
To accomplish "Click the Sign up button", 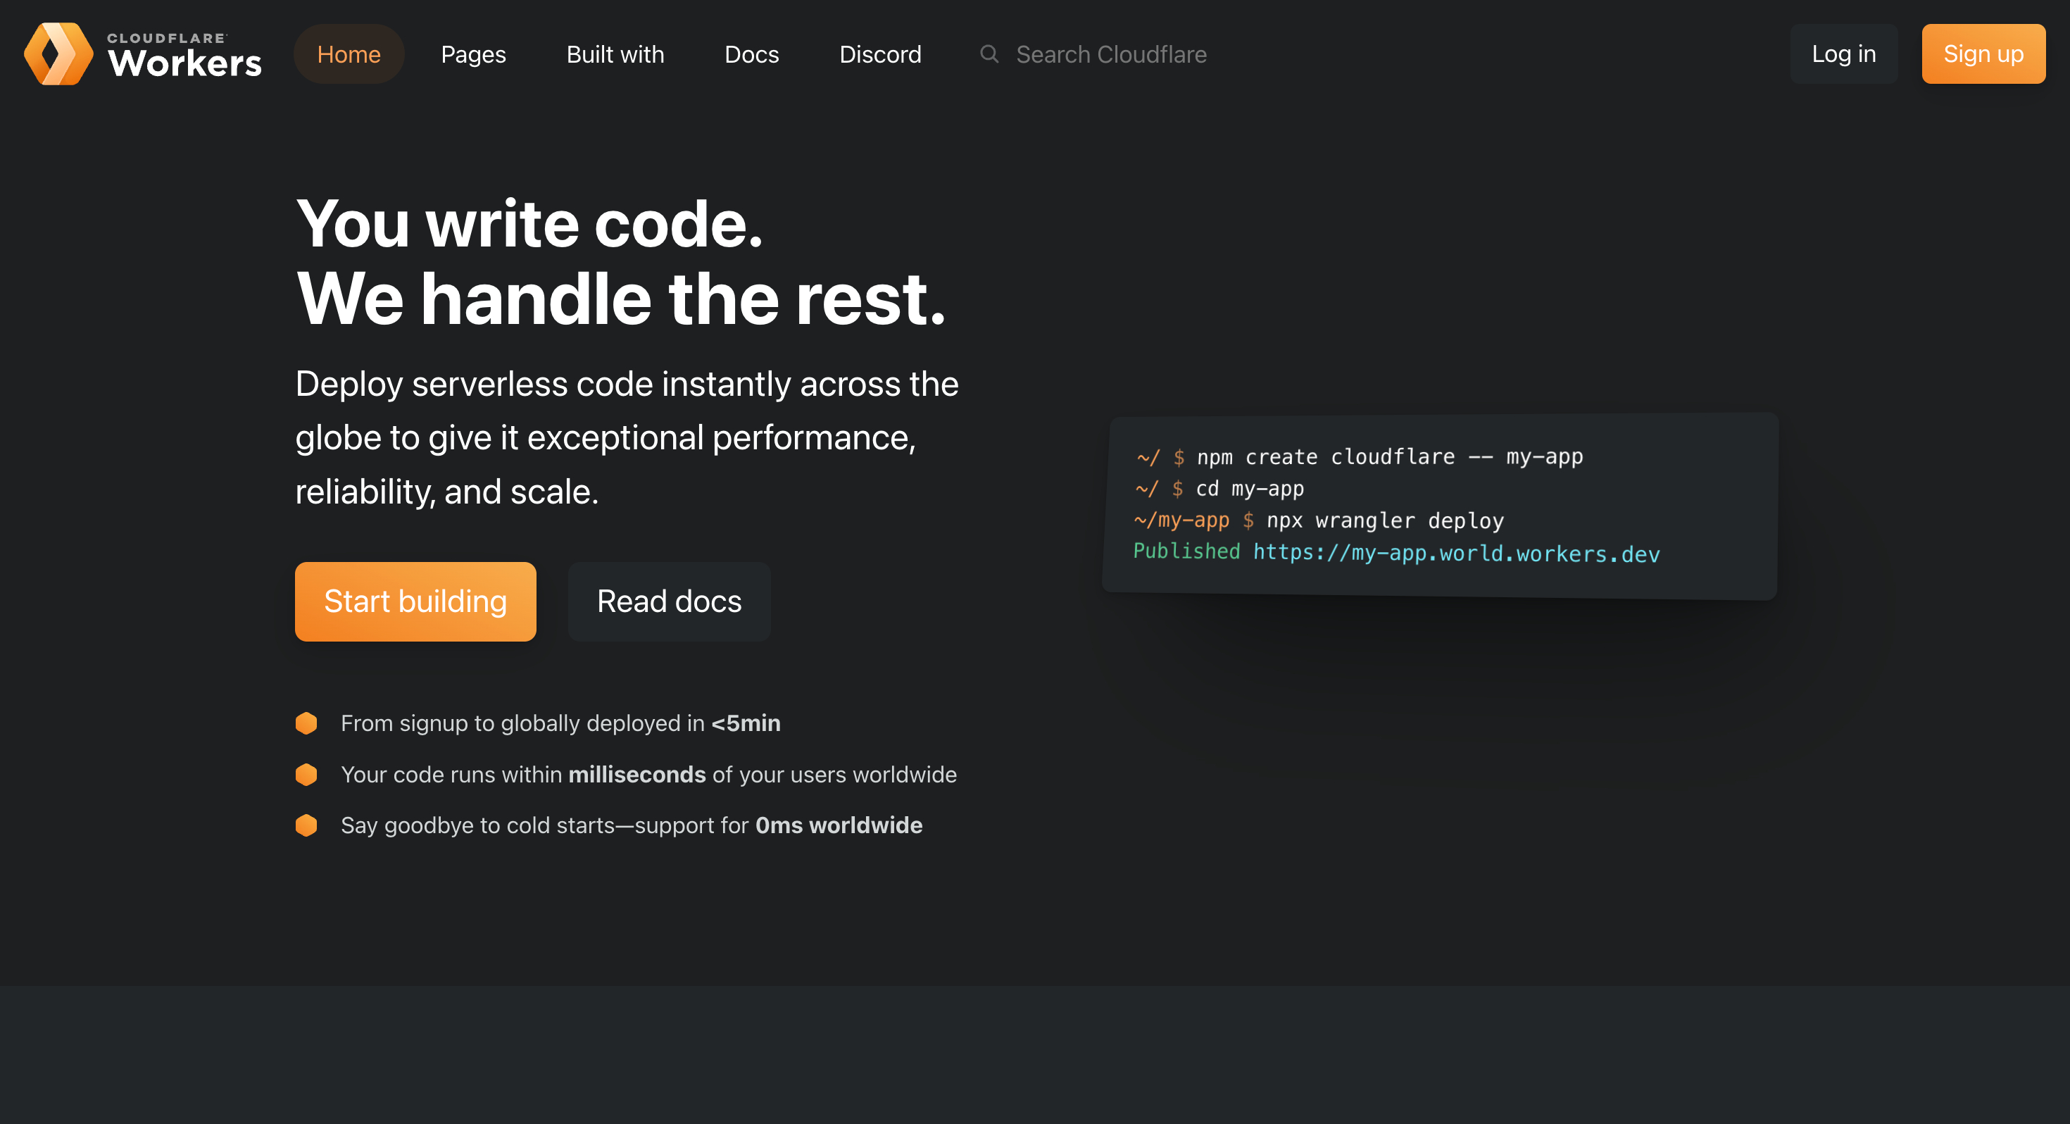I will click(1983, 54).
